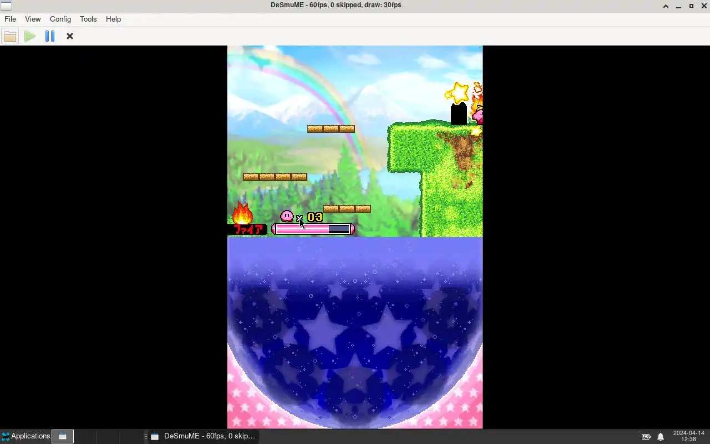Click Kirby's lives face icon

pyautogui.click(x=287, y=216)
